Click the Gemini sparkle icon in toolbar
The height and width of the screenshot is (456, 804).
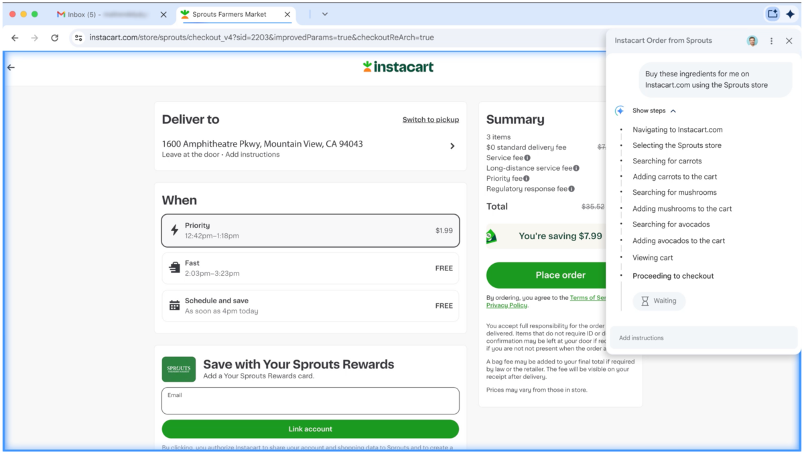coord(791,14)
